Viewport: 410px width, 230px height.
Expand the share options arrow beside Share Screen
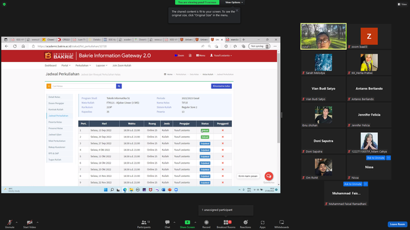point(195,222)
